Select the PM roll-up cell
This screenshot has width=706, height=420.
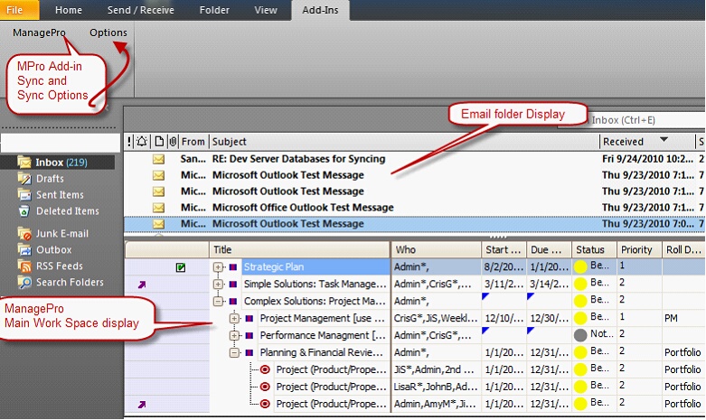coord(683,318)
